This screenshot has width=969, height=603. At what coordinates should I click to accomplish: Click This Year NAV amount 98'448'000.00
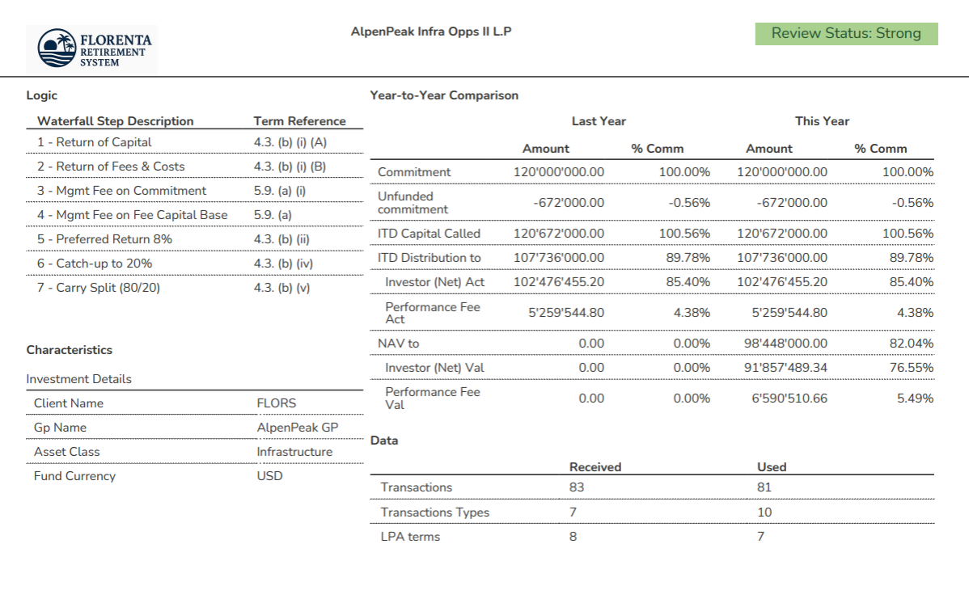[x=785, y=343]
